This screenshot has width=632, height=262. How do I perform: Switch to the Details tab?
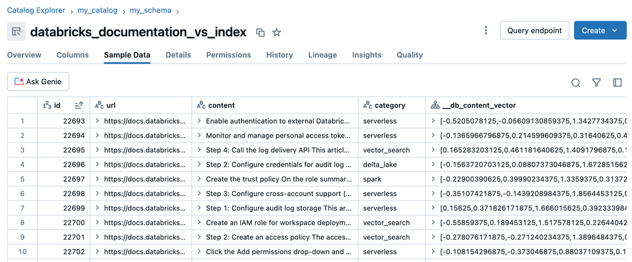[178, 55]
